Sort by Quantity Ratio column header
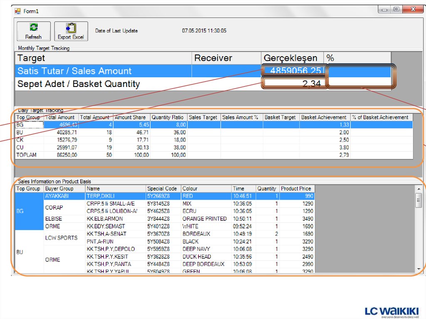The width and height of the screenshot is (426, 319). (168, 117)
